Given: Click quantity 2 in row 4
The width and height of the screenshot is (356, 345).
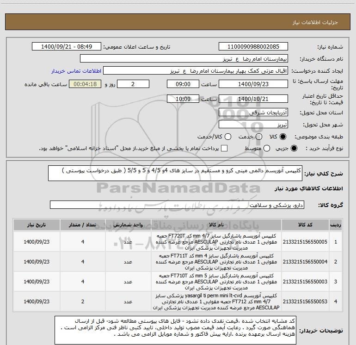Looking at the screenshot, I should click(83, 301).
